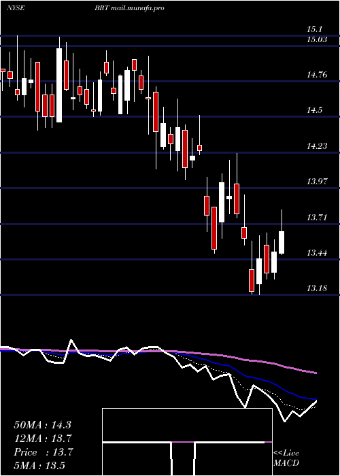Click the NYSE exchange label
The image size is (340, 476).
[x=16, y=8]
